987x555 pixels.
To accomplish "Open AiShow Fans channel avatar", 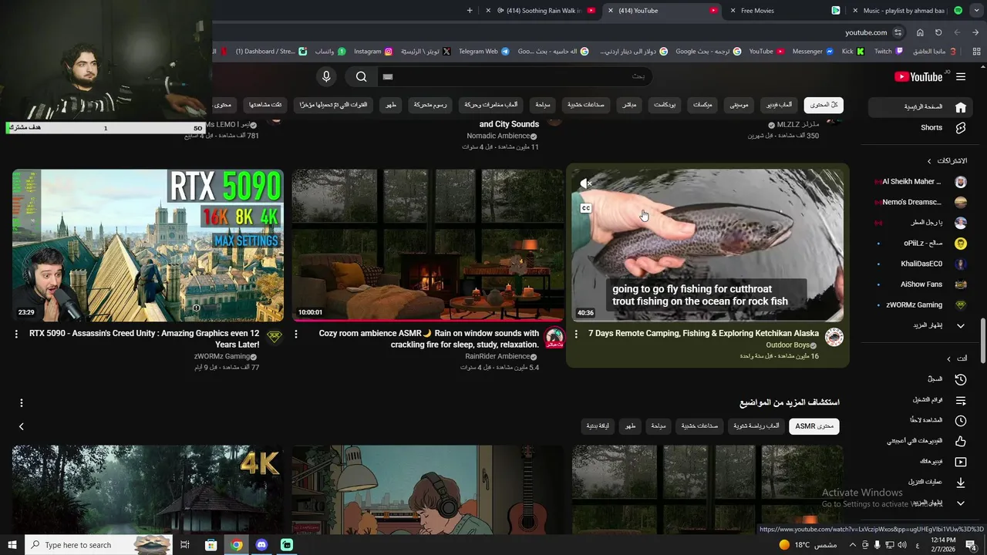I will [x=960, y=284].
